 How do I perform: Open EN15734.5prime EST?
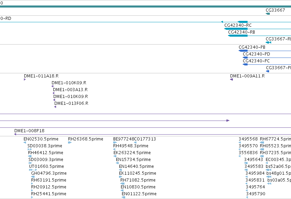133,160
